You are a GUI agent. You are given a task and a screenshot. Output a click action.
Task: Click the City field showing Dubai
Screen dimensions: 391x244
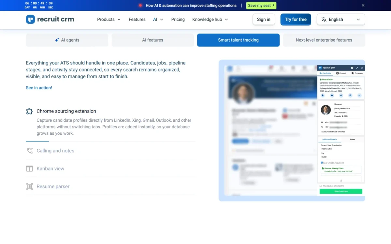pos(340,157)
